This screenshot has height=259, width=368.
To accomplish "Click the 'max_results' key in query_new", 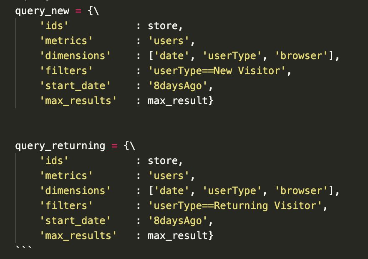I will click(x=78, y=101).
